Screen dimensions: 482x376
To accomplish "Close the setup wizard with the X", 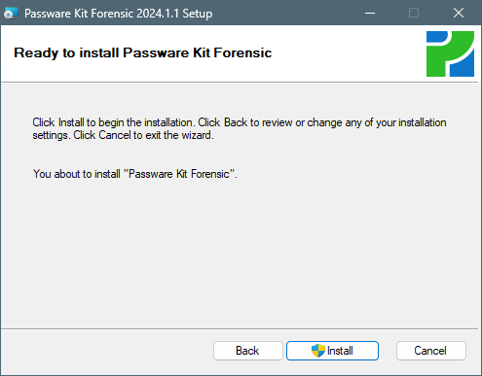I will tap(459, 13).
